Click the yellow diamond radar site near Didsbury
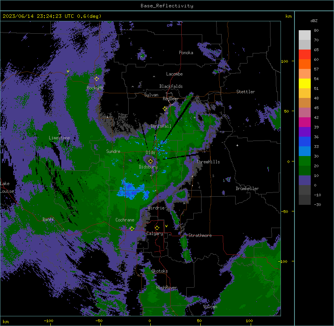334x326 pixels. coord(151,161)
